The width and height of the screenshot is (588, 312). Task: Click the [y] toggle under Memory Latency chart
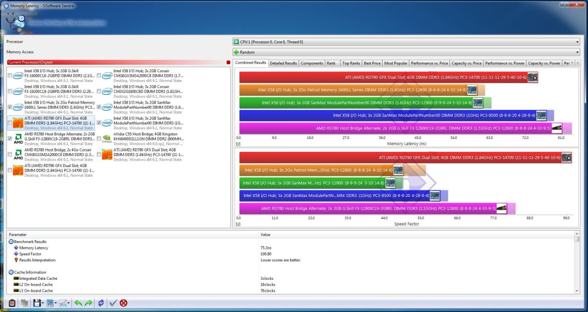pyautogui.click(x=238, y=144)
